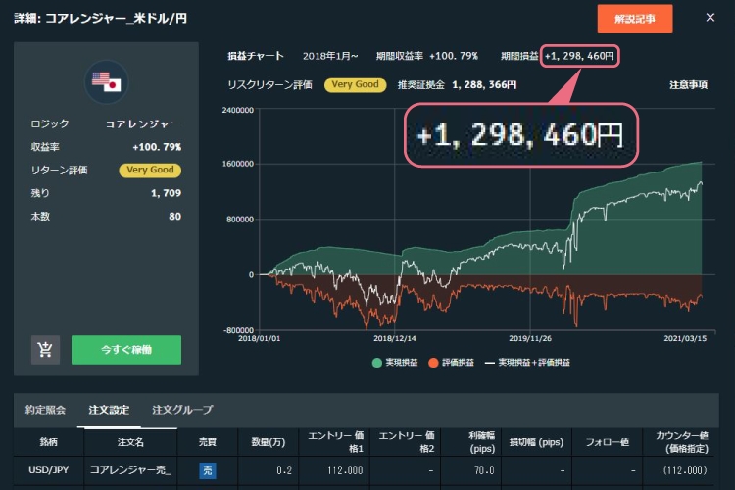Image resolution: width=735 pixels, height=490 pixels.
Task: Click the 2019/11/26 date on chart axis
Action: (530, 338)
